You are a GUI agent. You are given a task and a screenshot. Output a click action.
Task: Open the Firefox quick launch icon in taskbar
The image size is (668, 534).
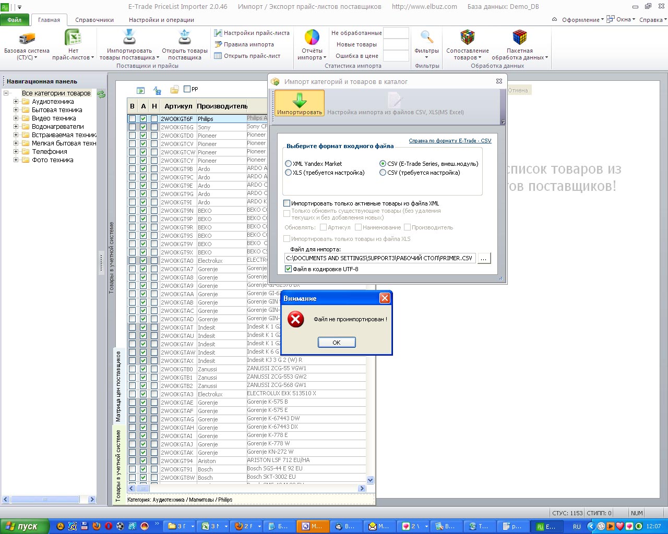coord(96,526)
